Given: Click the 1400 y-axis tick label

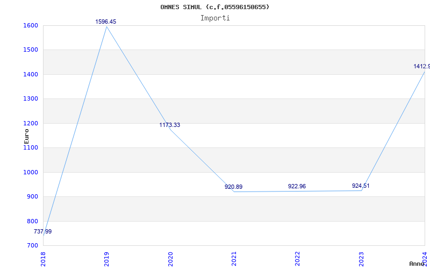Looking at the screenshot, I should (31, 74).
